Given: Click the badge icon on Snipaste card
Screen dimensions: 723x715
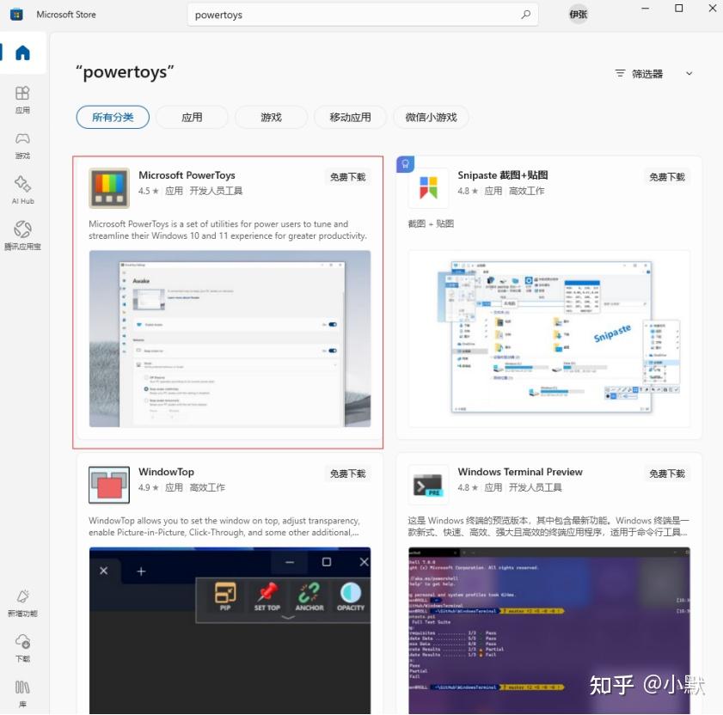Looking at the screenshot, I should [x=405, y=164].
